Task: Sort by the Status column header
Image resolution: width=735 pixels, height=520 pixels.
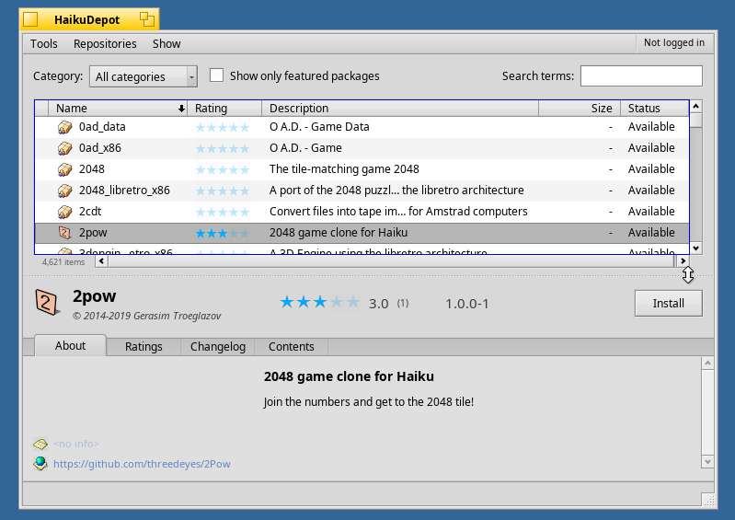Action: pos(655,109)
